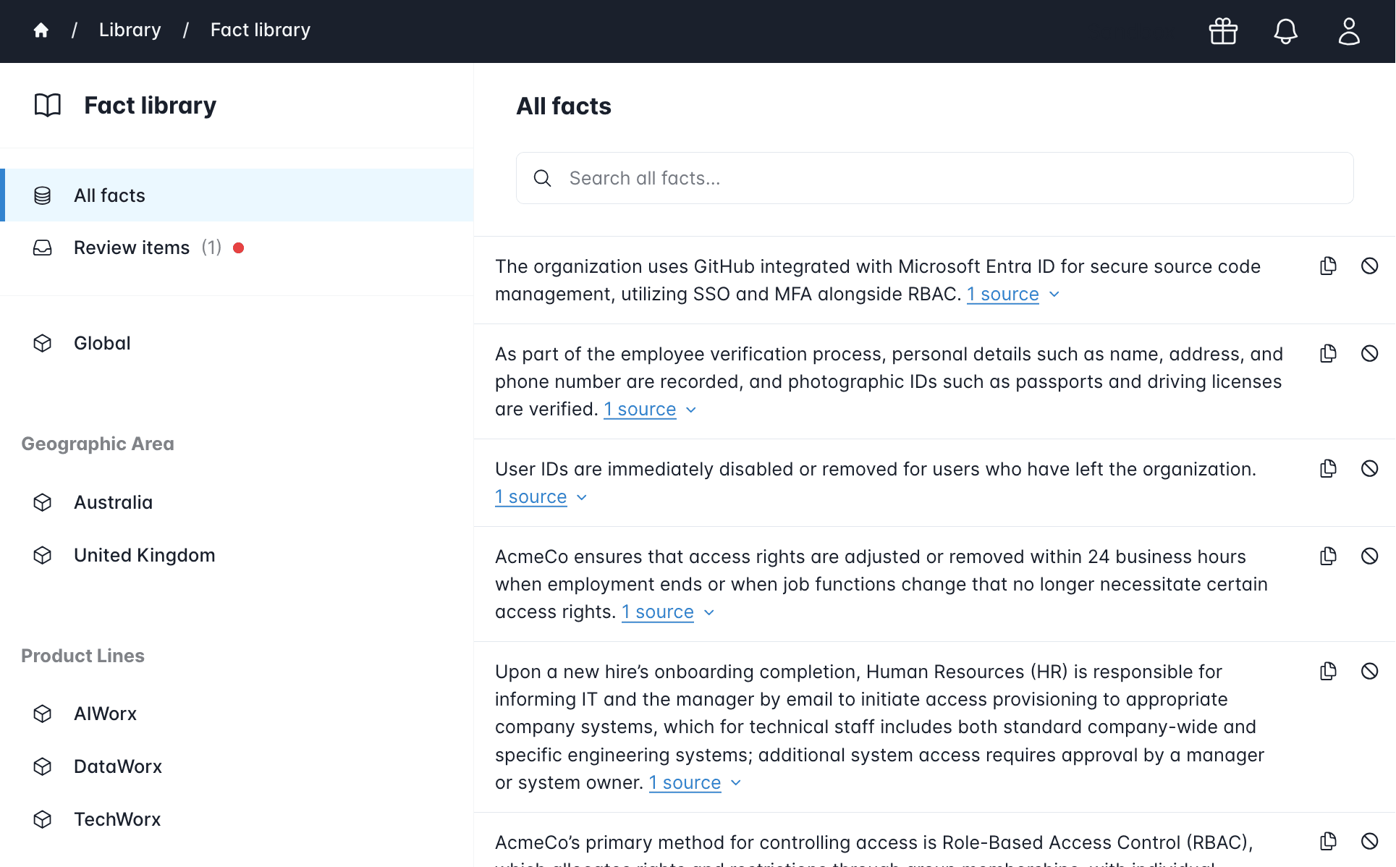This screenshot has width=1396, height=867.
Task: Select Review items in sidebar
Action: pos(132,248)
